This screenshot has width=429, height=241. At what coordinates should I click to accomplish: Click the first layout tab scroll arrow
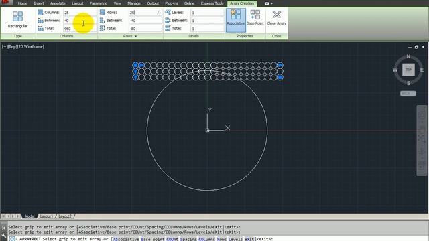click(3, 216)
